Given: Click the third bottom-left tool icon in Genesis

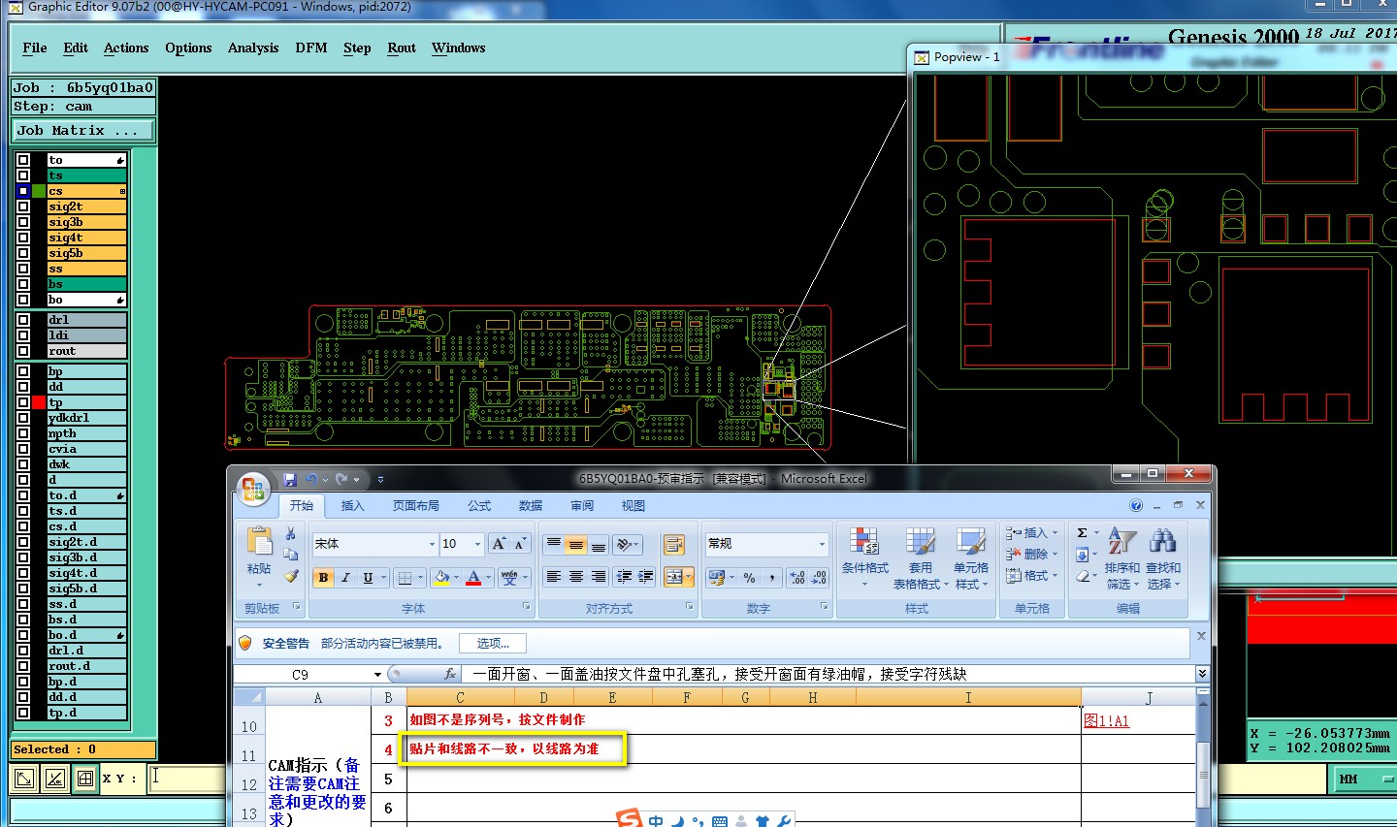Looking at the screenshot, I should pos(85,778).
